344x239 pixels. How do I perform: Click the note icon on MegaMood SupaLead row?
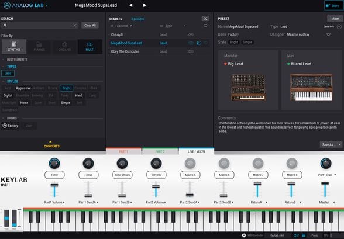click(199, 43)
